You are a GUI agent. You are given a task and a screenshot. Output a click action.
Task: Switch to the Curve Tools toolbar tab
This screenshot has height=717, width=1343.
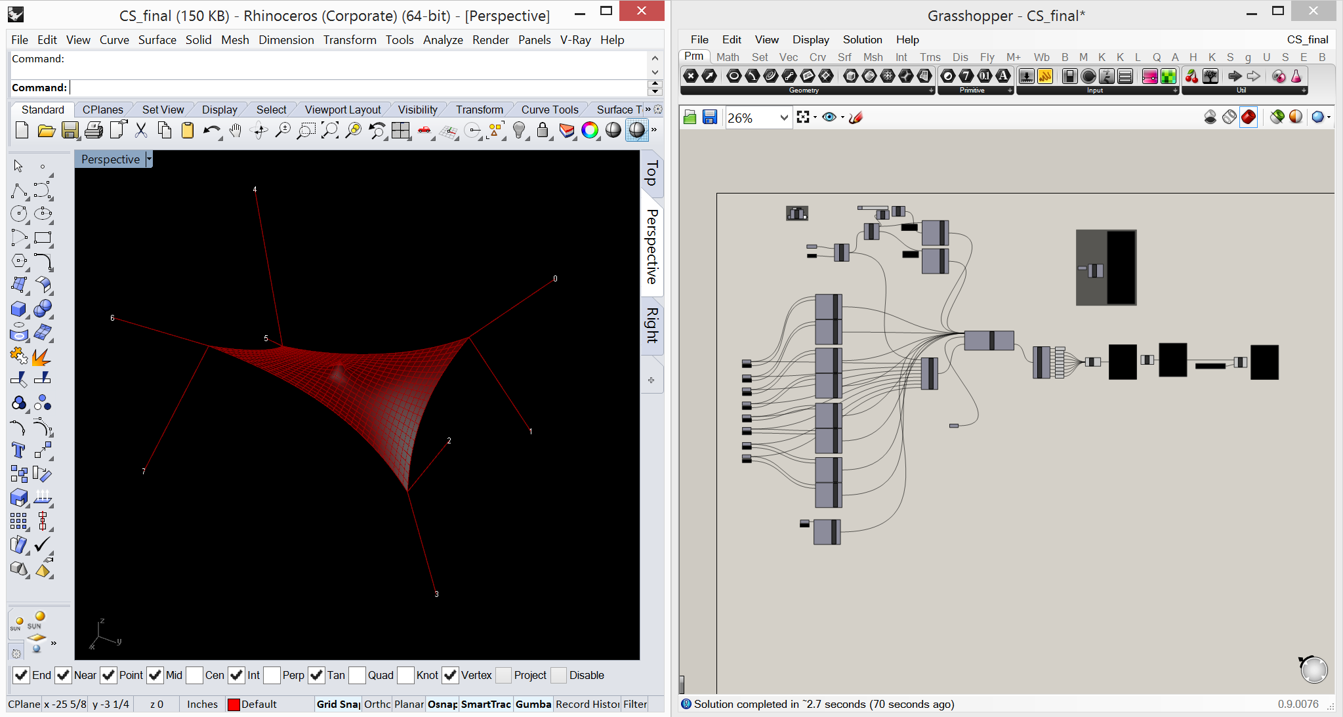549,110
